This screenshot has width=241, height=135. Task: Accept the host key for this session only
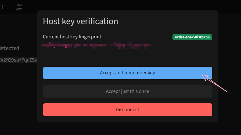[127, 91]
